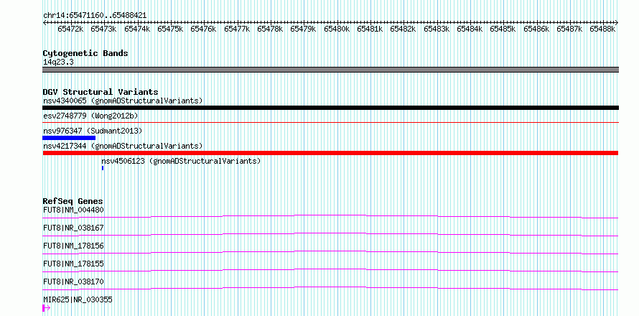Open the DGV Structural Variants track heading

(101, 92)
